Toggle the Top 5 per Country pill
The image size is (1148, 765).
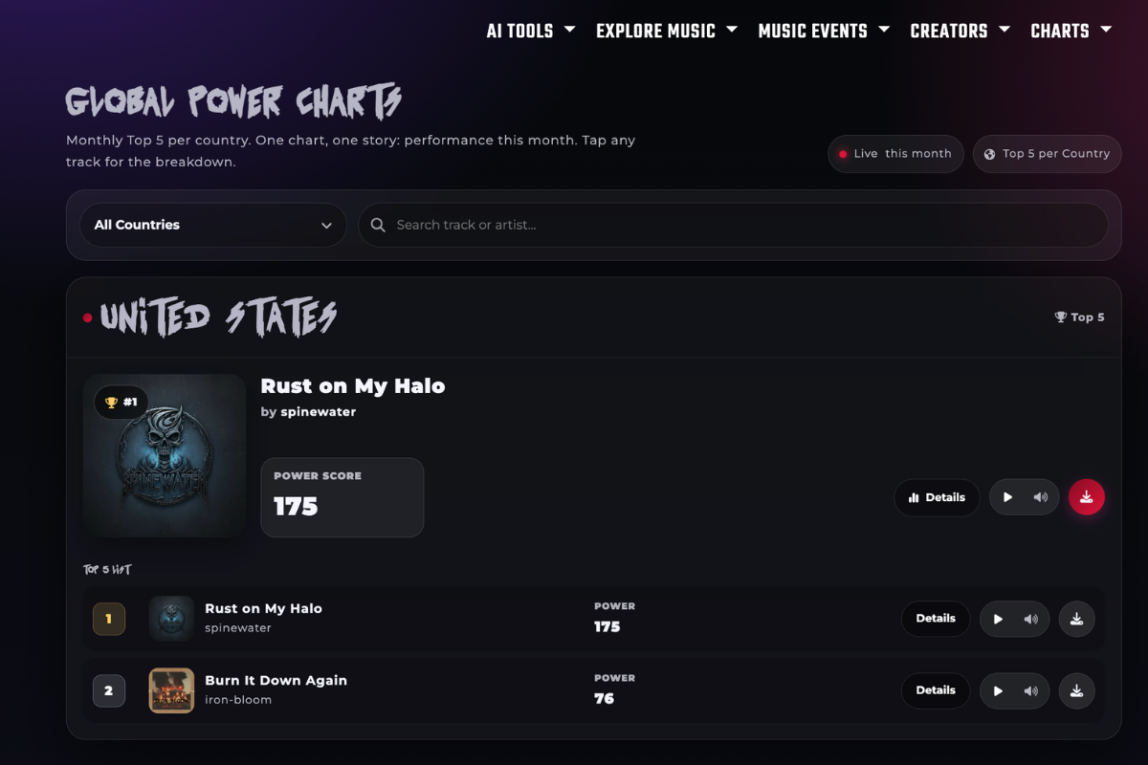click(1047, 154)
